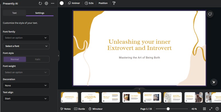Open the Text align dropdown showing Start
The image size is (221, 112).
point(26,99)
